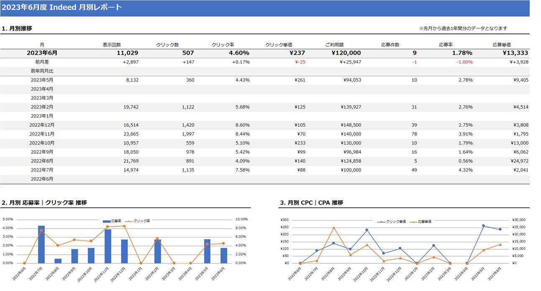The width and height of the screenshot is (541, 291).
Task: Click the report title 2023年6月度 Indeed 月別レポート
Action: click(x=62, y=7)
